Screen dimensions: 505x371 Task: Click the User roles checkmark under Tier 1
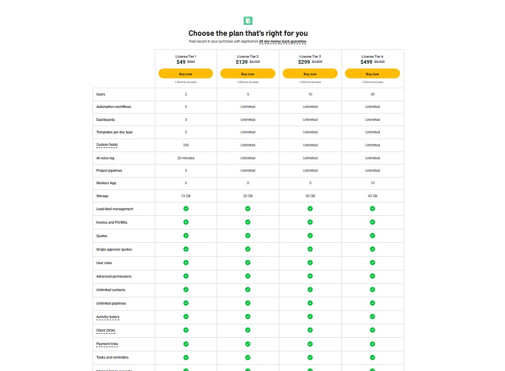tap(185, 263)
